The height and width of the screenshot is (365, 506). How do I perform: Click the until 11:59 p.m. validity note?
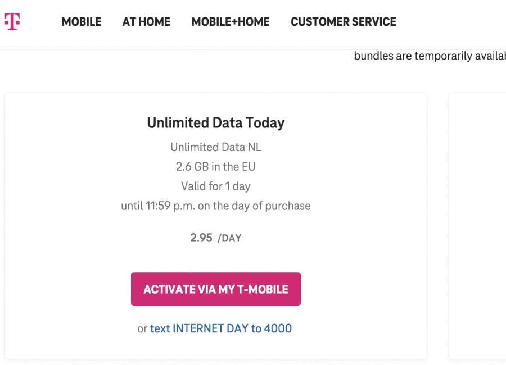216,206
